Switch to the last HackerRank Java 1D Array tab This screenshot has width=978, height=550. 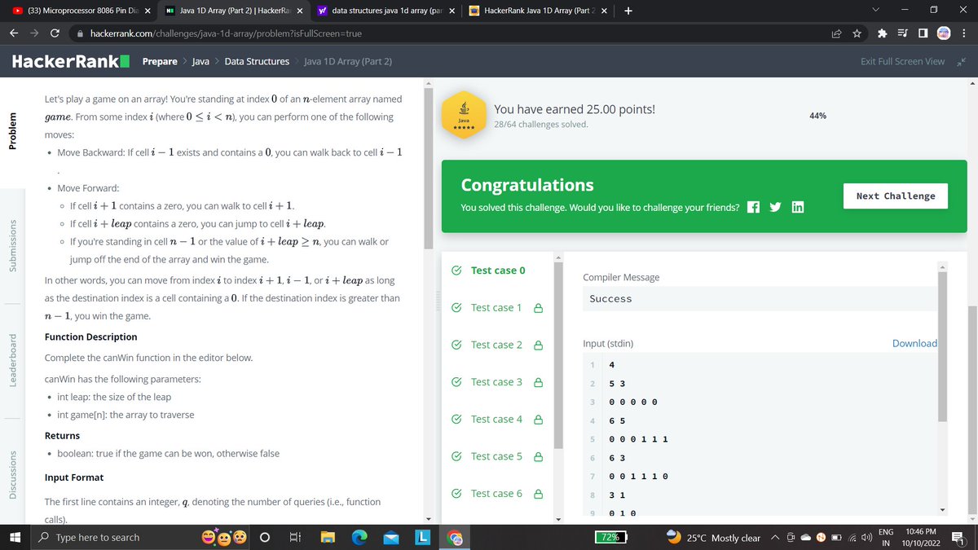[539, 11]
